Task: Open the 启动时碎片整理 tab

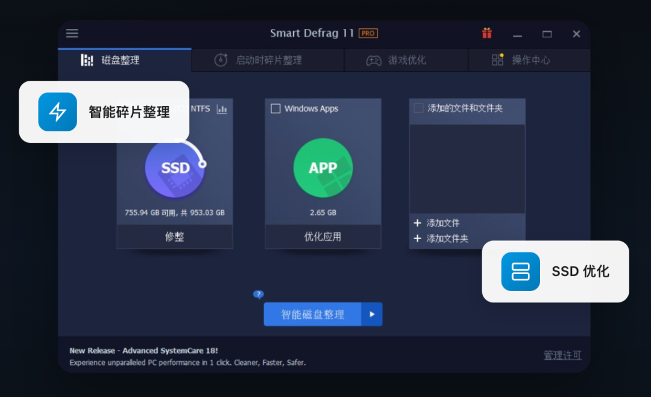Action: pyautogui.click(x=268, y=60)
